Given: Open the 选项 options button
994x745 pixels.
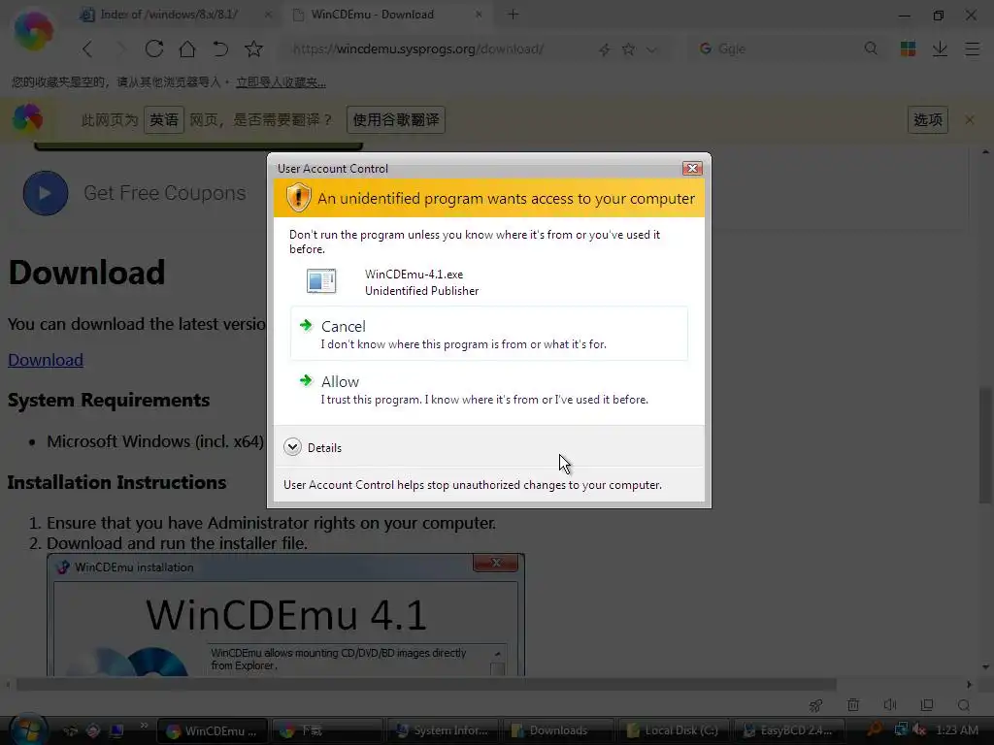Looking at the screenshot, I should tap(928, 119).
